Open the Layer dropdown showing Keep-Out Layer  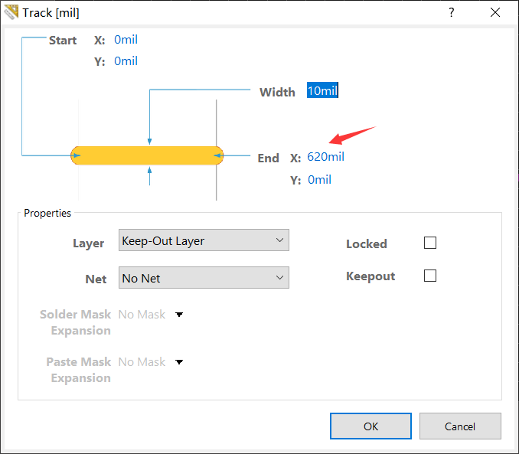[x=204, y=240]
